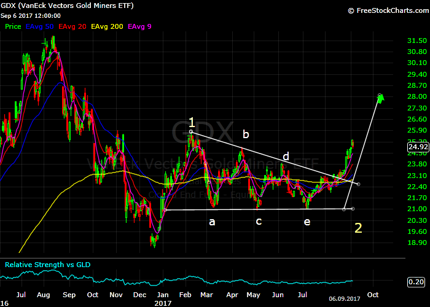The height and width of the screenshot is (307, 430).
Task: Click the GDX (VanEck Vectors Gold Miners ETF) title
Action: point(67,6)
